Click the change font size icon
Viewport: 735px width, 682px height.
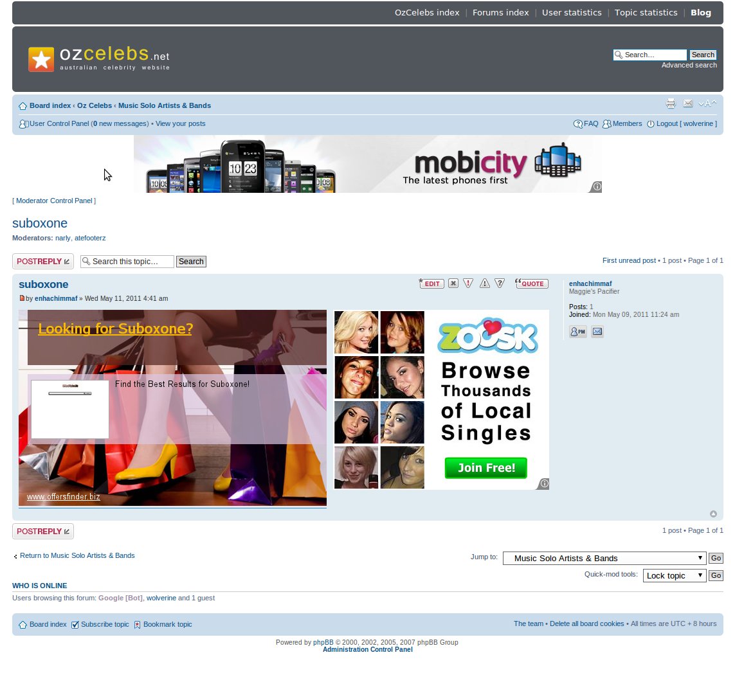coord(707,104)
